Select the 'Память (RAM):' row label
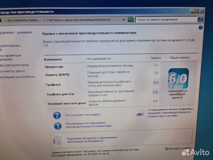Screen dimensions: 213x160 click(57, 75)
